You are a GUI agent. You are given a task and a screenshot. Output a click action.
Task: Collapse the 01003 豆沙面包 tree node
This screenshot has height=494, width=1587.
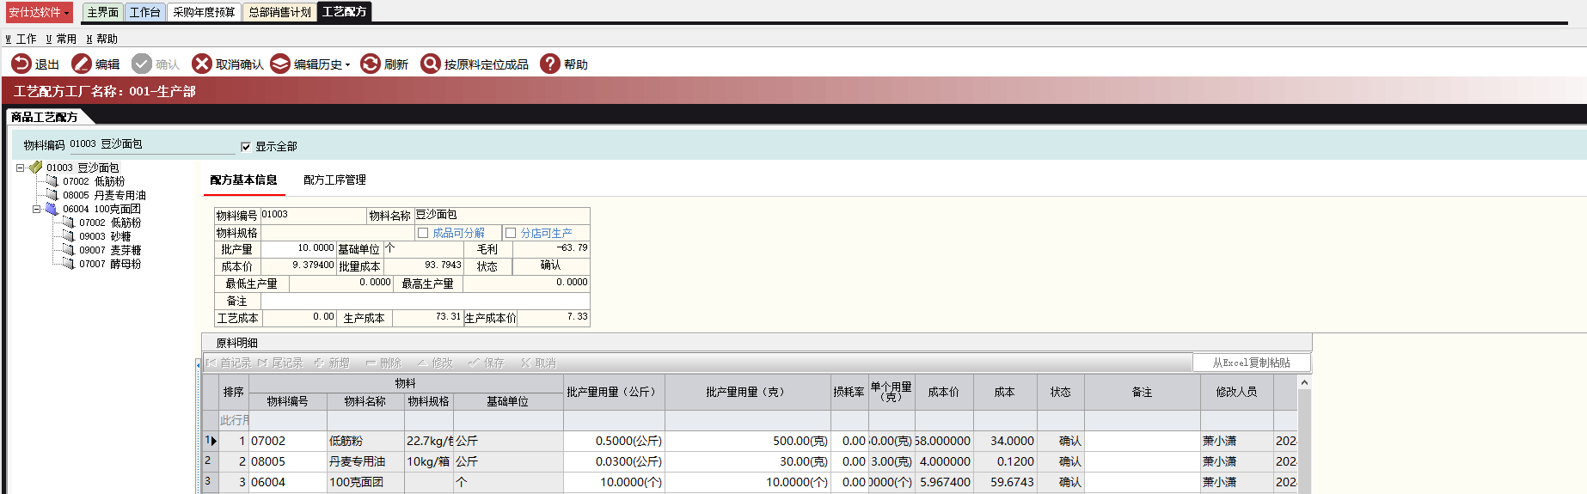point(20,168)
